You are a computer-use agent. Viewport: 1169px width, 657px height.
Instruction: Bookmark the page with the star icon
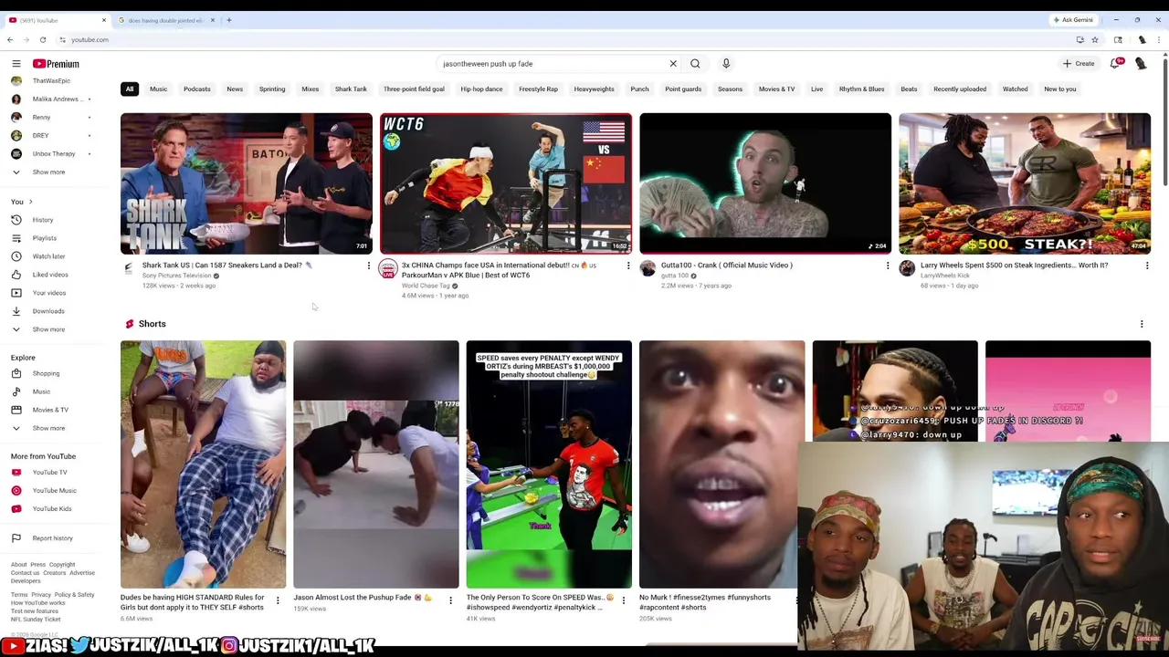(1095, 40)
